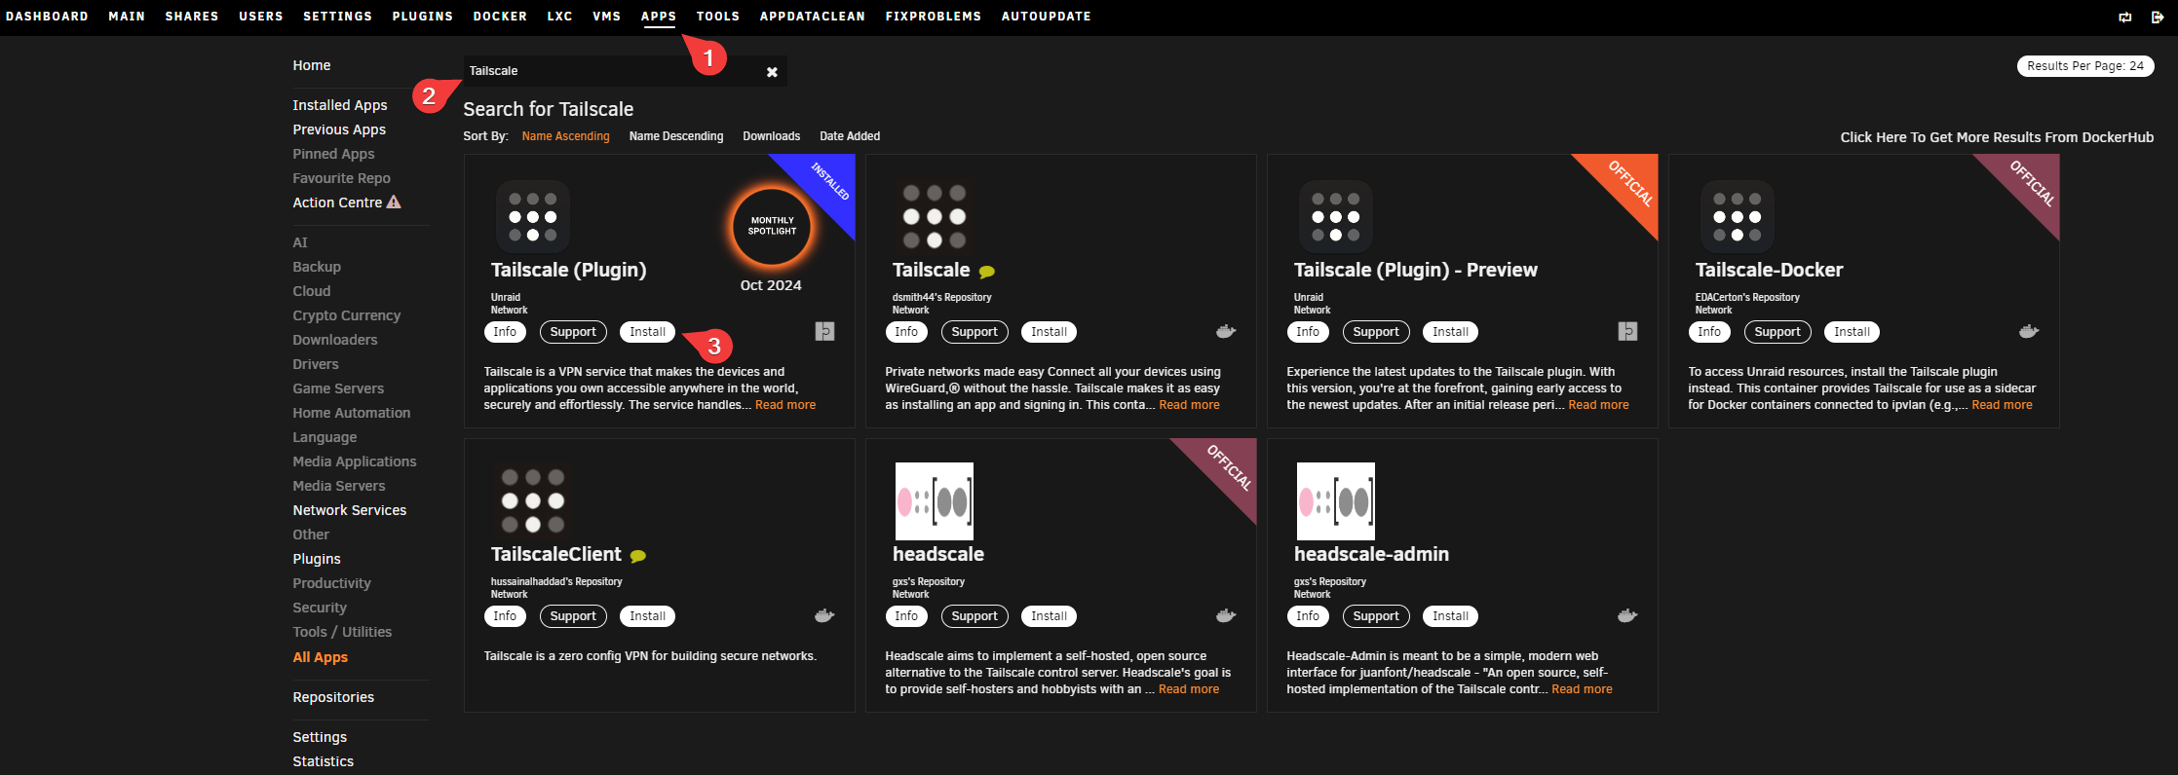Select Network Services category

pyautogui.click(x=350, y=510)
